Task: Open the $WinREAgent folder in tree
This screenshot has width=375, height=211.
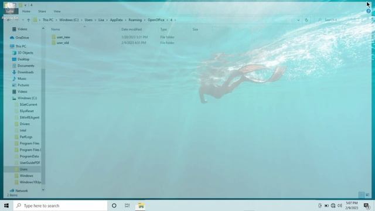Action: [29, 117]
